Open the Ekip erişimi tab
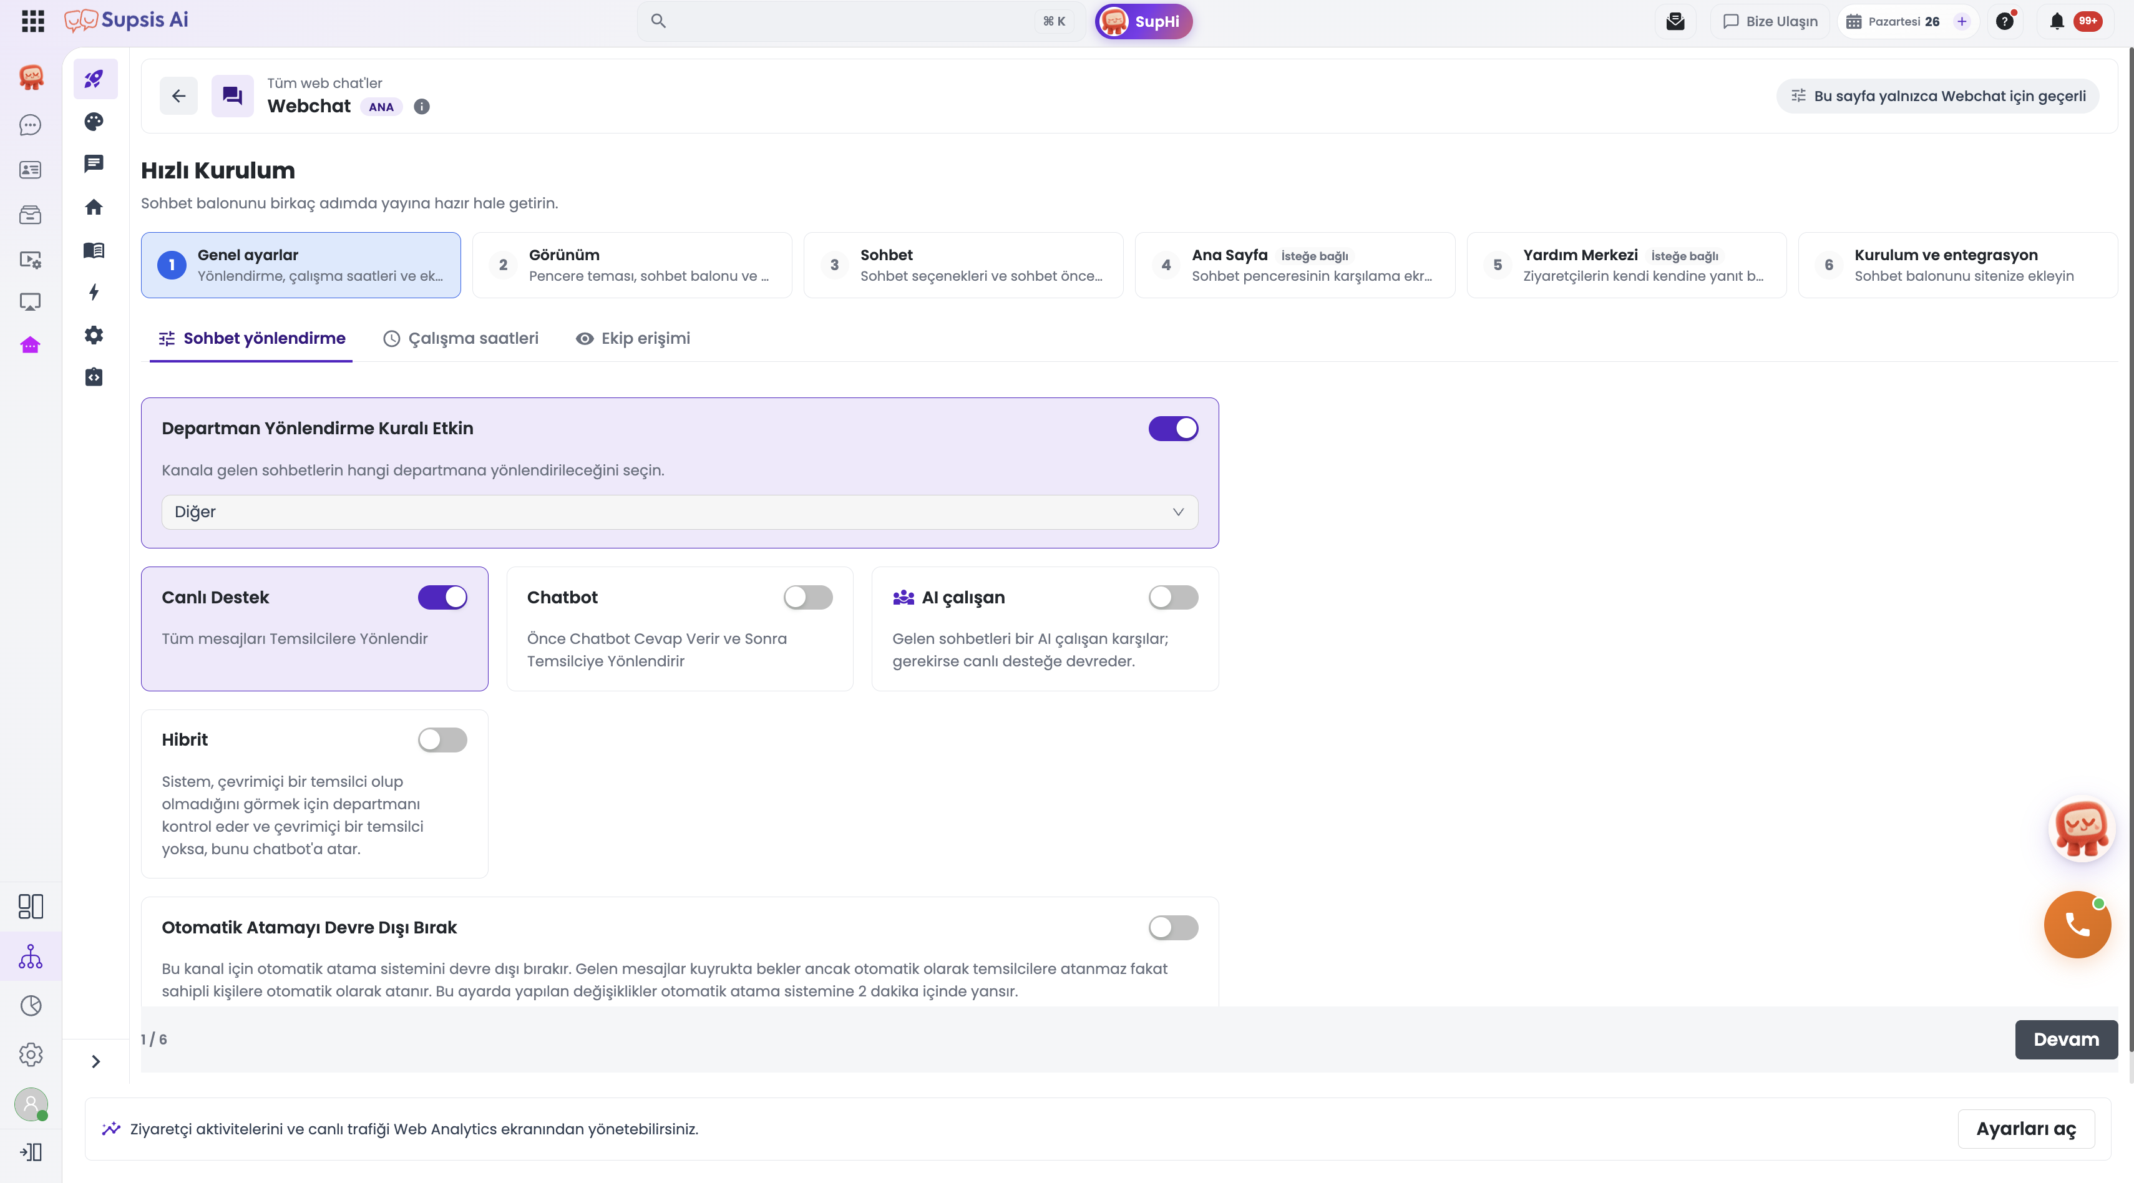Image resolution: width=2134 pixels, height=1183 pixels. pyautogui.click(x=633, y=338)
